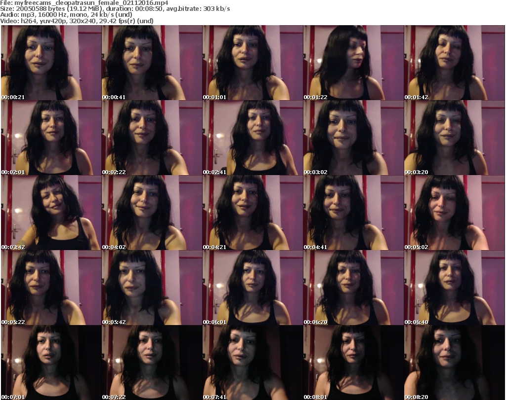Click the Size and duration info line
506x400 pixels.
pos(115,9)
